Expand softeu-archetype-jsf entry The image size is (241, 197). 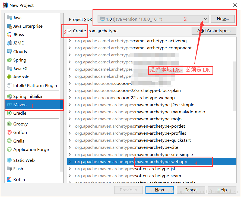[70, 169]
